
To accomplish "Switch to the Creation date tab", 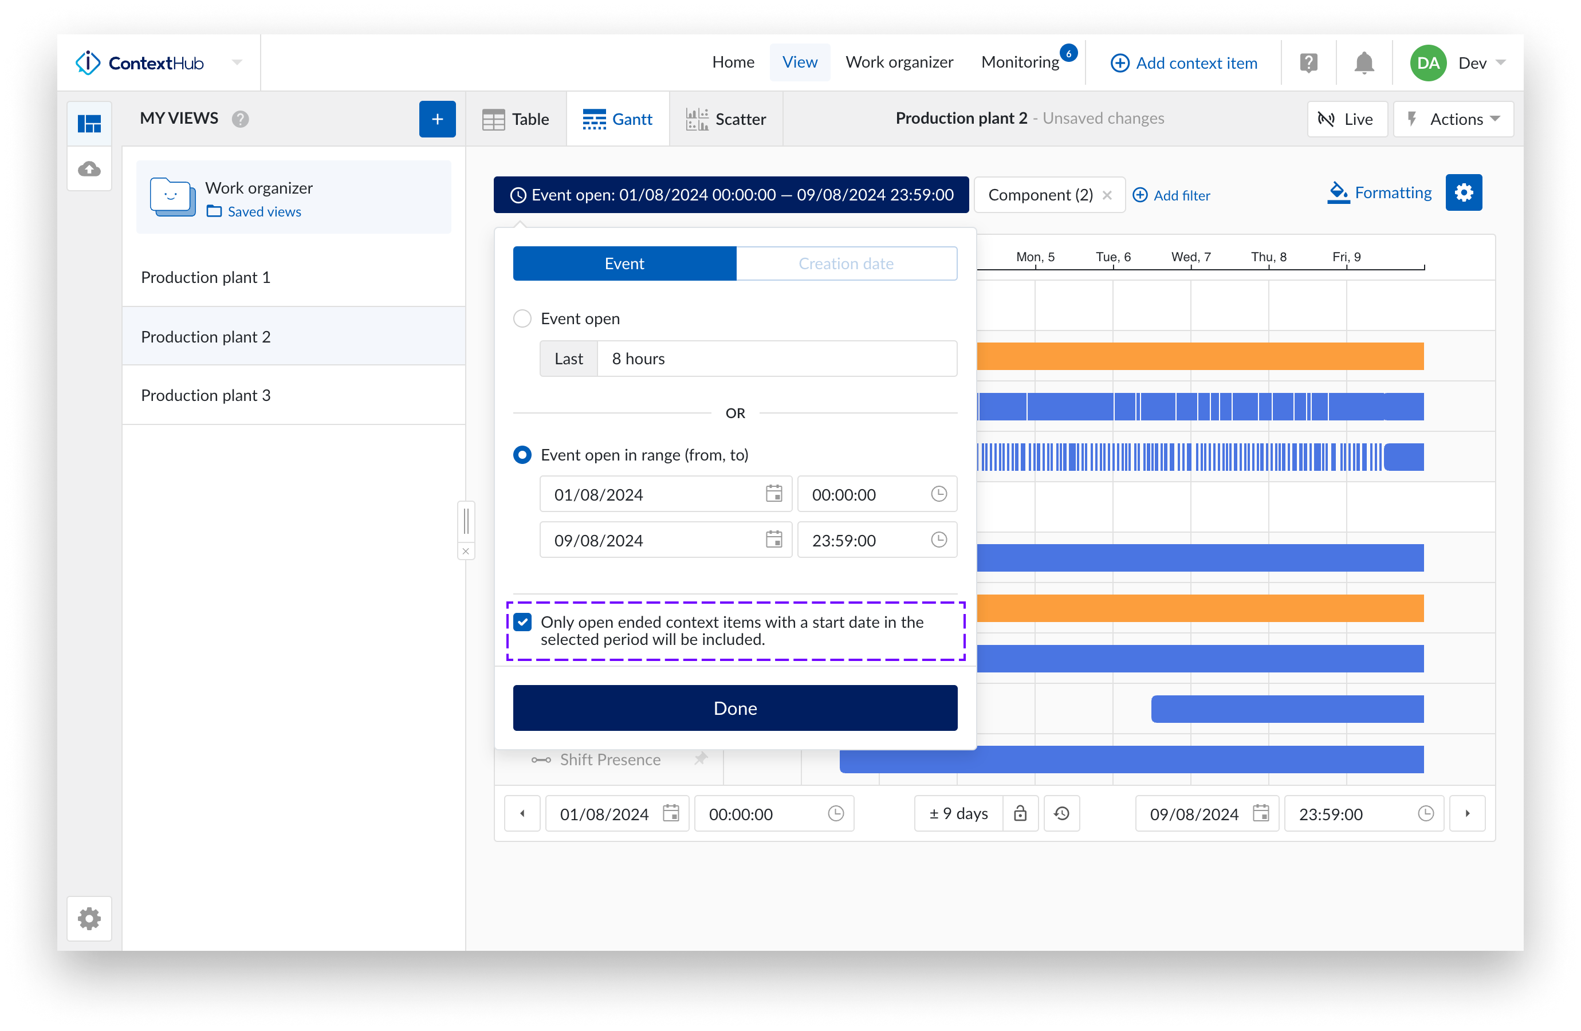I will pyautogui.click(x=845, y=263).
